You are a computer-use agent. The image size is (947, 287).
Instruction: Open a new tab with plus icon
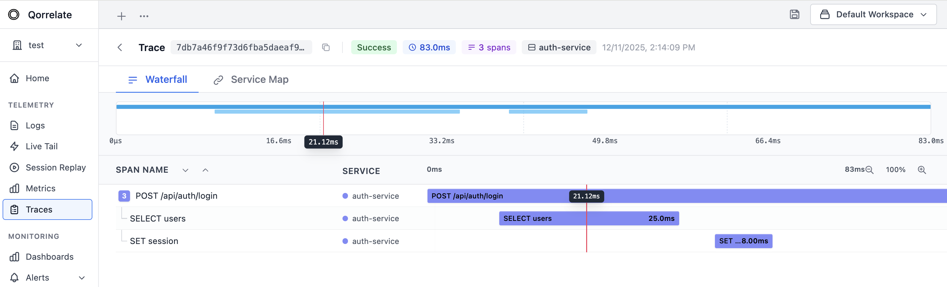tap(121, 16)
